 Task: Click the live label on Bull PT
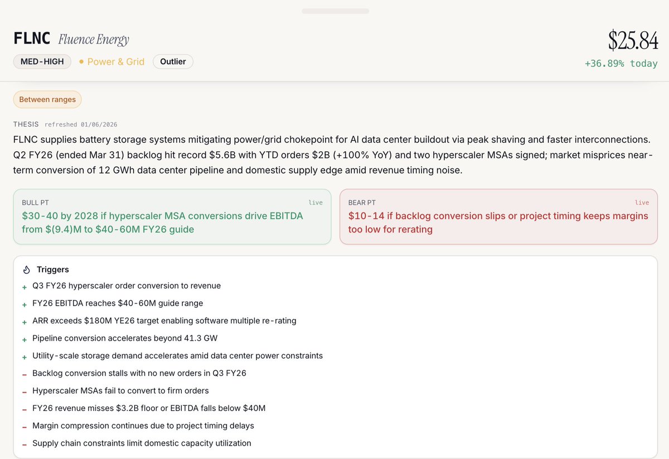coord(316,202)
